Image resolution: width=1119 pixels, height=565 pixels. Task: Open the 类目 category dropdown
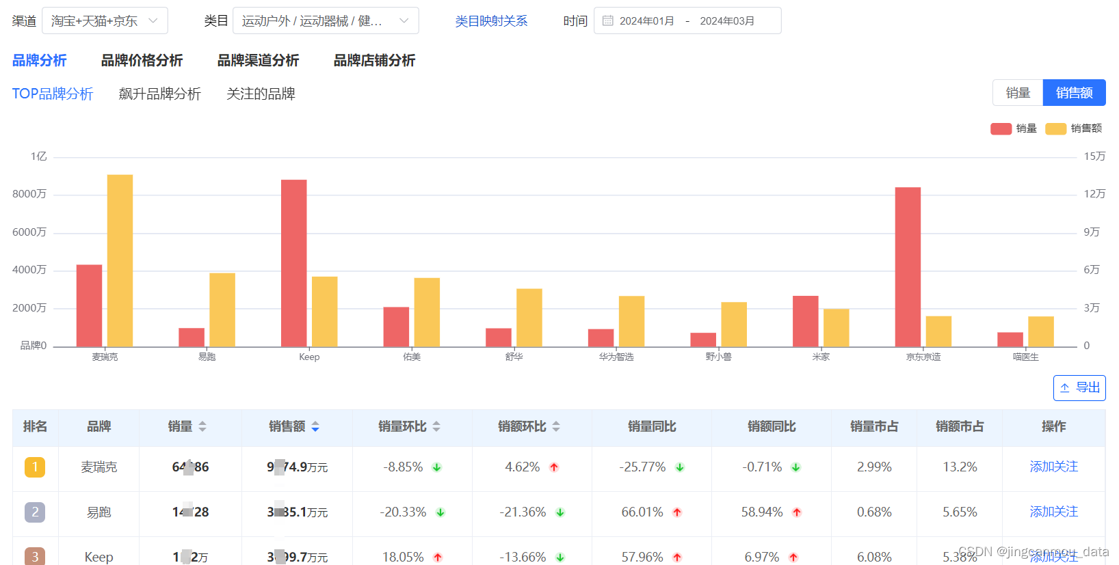(x=326, y=20)
